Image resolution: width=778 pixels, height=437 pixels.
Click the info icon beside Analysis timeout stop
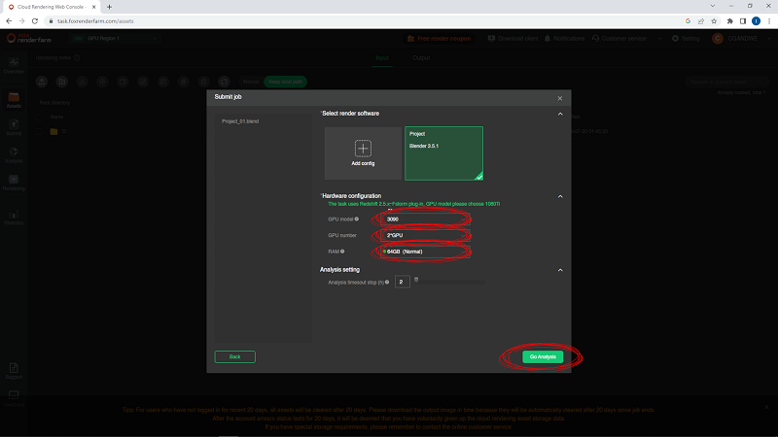(387, 282)
